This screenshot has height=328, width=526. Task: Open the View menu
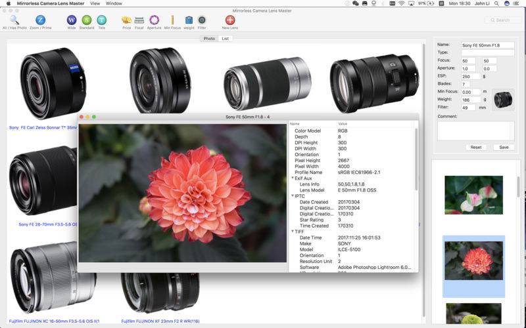tap(95, 3)
